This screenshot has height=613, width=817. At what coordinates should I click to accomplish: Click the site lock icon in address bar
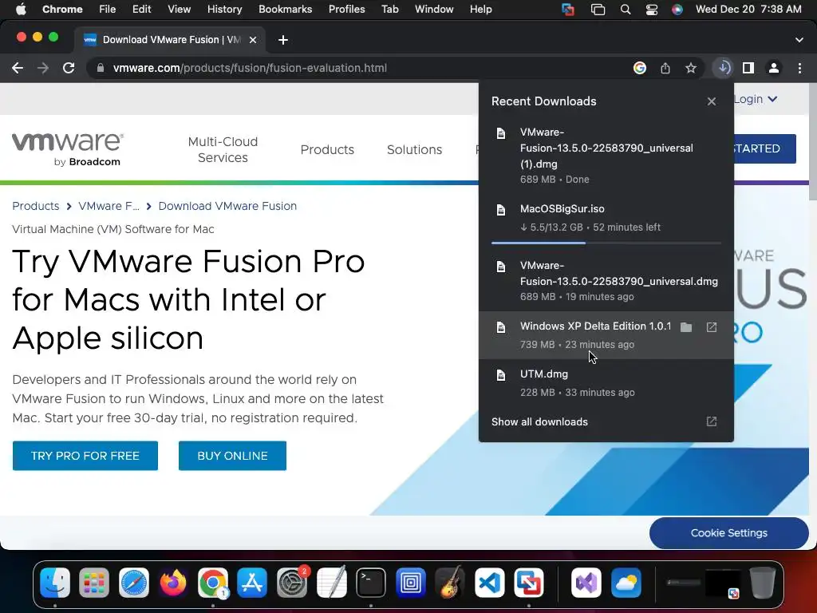tap(101, 68)
